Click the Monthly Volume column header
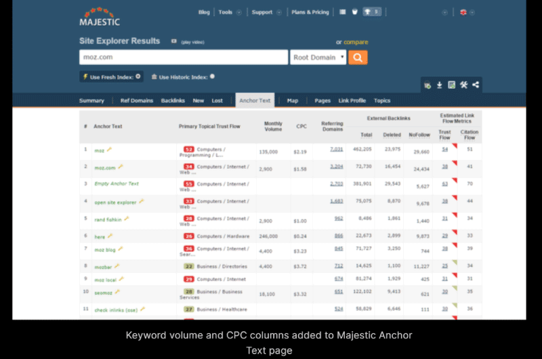The image size is (542, 359). (x=273, y=127)
